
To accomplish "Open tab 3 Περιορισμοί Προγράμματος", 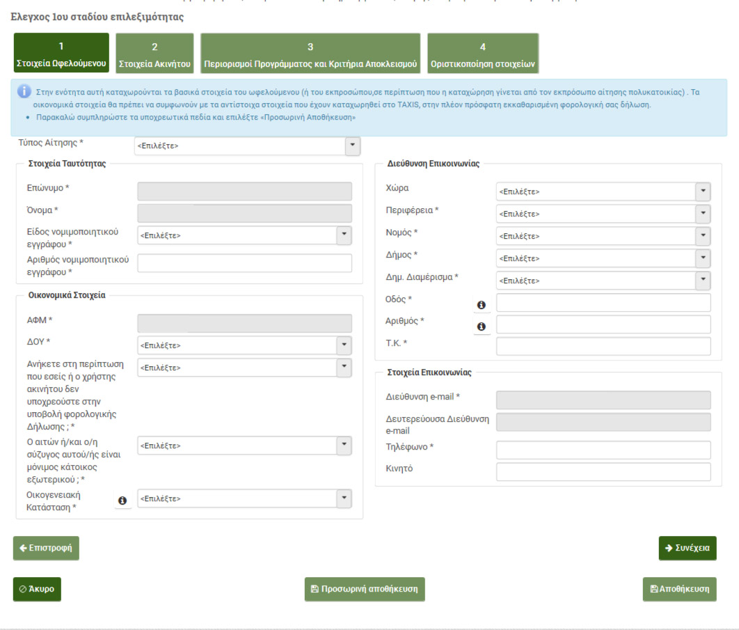I will tap(310, 54).
